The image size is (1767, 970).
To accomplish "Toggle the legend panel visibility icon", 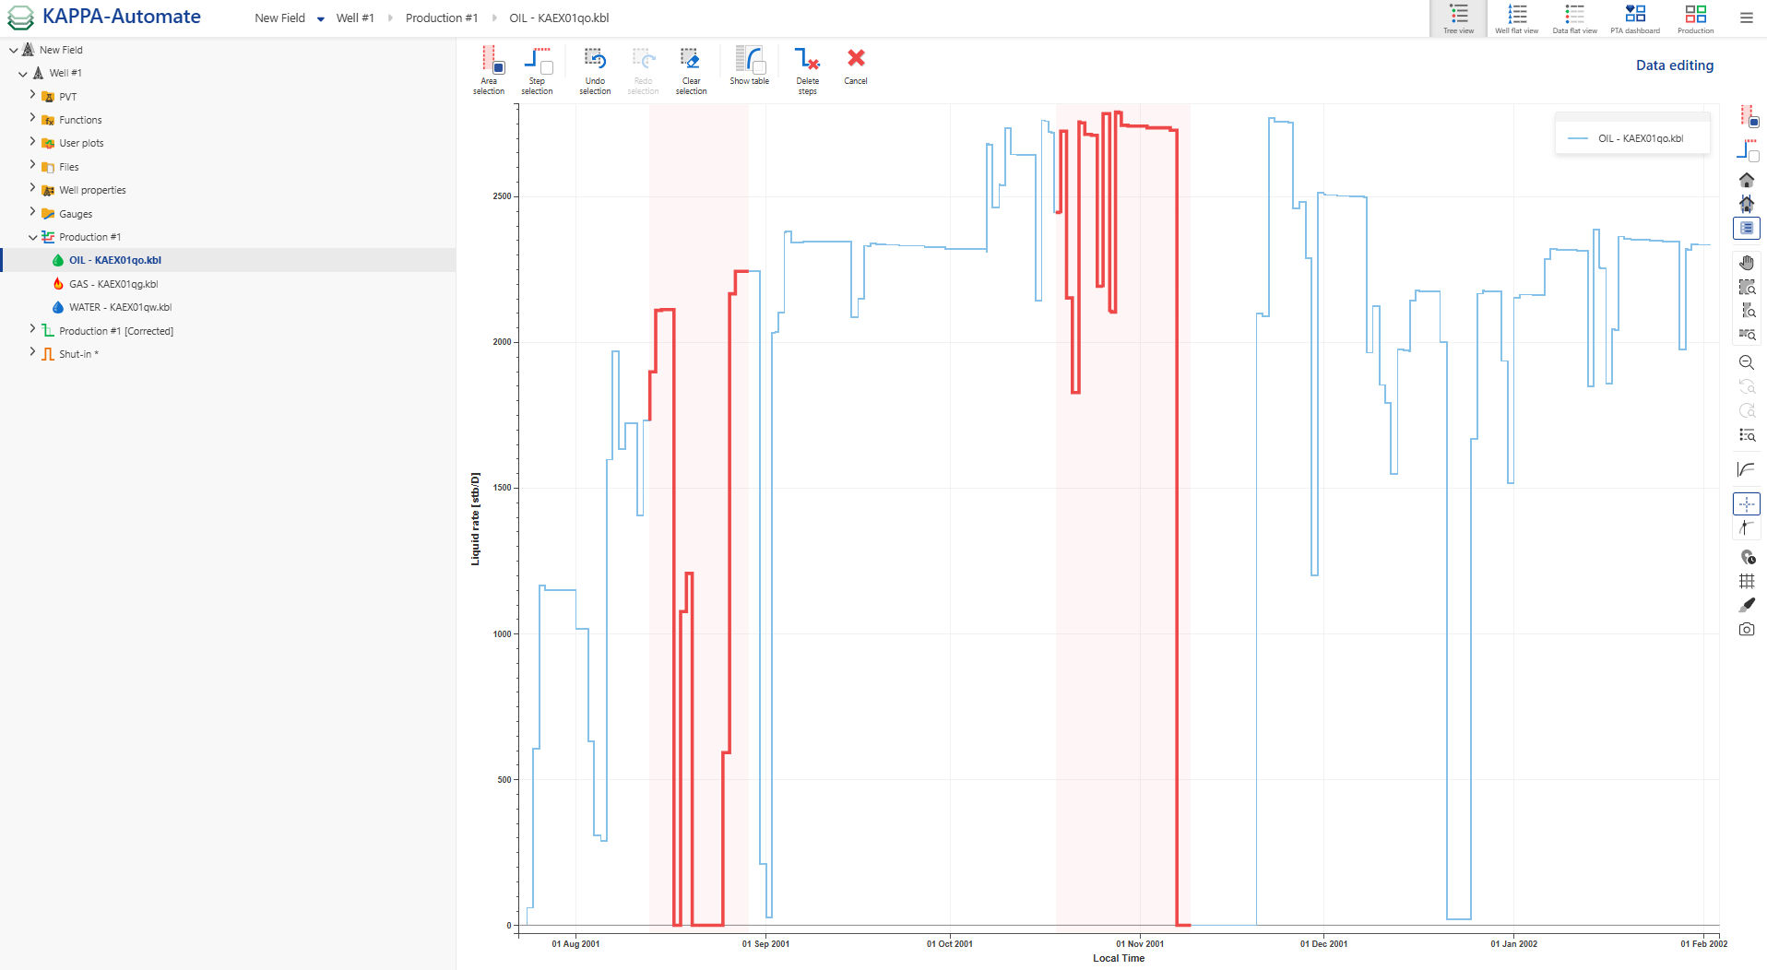I will coord(1746,228).
